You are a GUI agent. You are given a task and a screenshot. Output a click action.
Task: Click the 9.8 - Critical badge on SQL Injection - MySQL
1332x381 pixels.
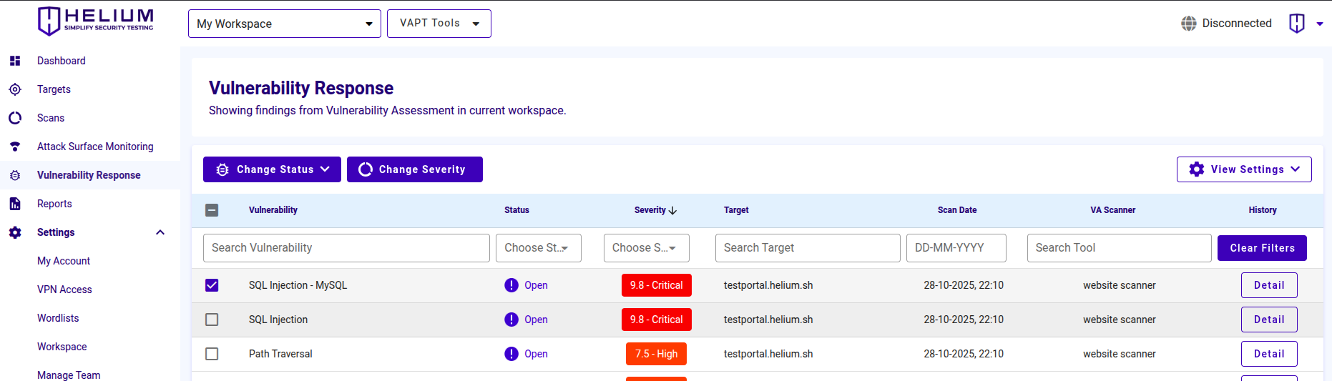[x=656, y=285]
